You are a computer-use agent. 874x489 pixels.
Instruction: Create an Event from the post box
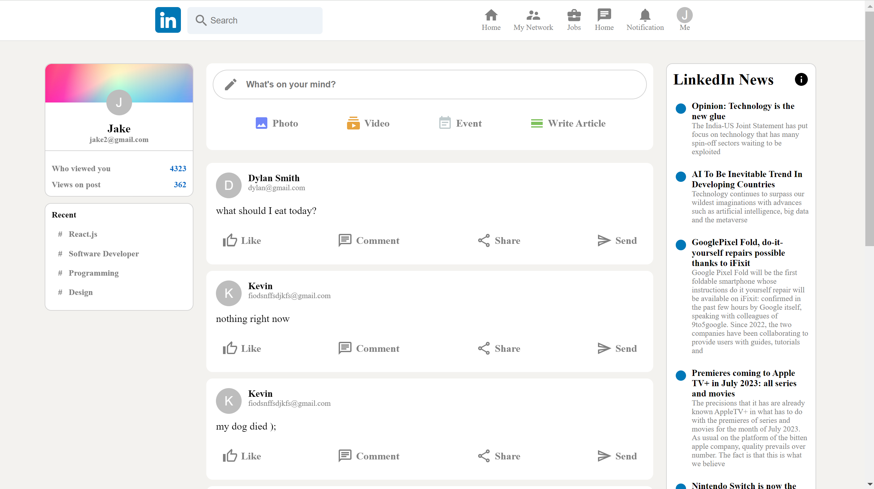coord(460,123)
